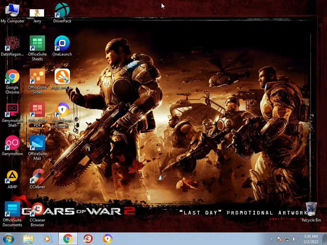The height and width of the screenshot is (245, 327).
Task: Open the Jerry desktop shortcut
Action: click(x=37, y=16)
